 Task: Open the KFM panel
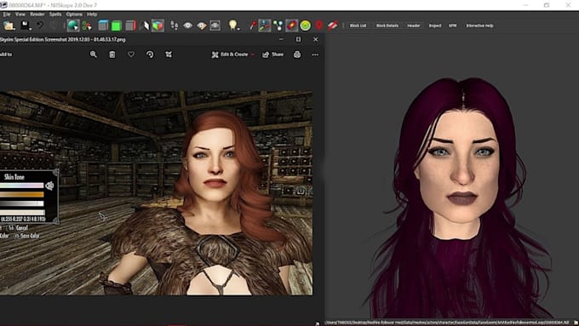[453, 26]
